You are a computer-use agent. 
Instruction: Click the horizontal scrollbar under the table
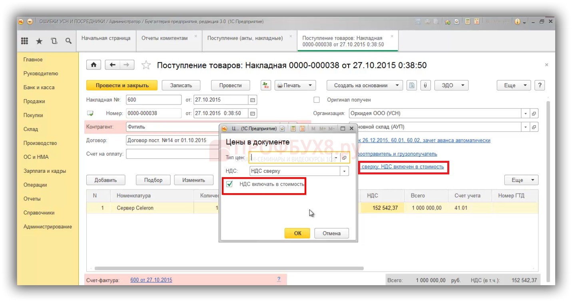tap(229, 268)
